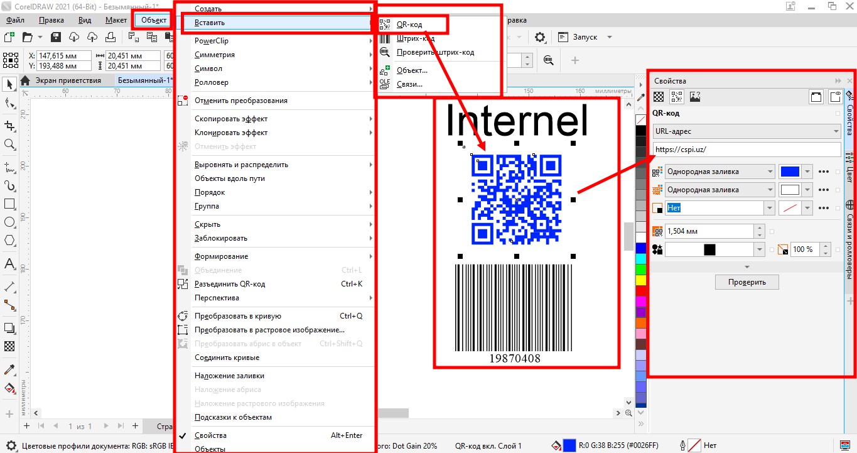Toggle checkbox beside white background fill row
857x453 pixels.
pyautogui.click(x=838, y=190)
